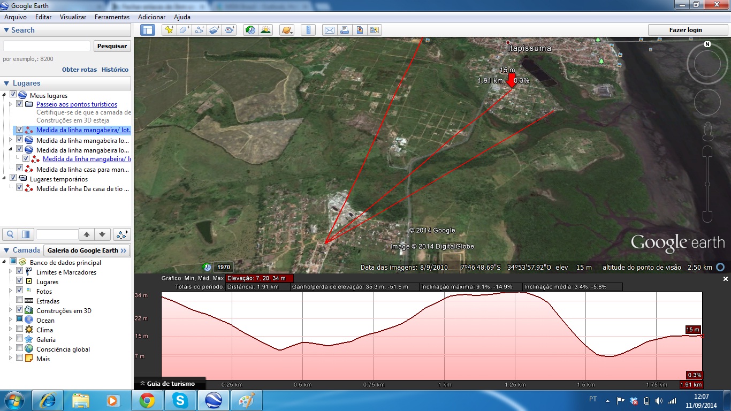Expand the Limites e Marcadores layer
731x411 pixels.
point(11,272)
